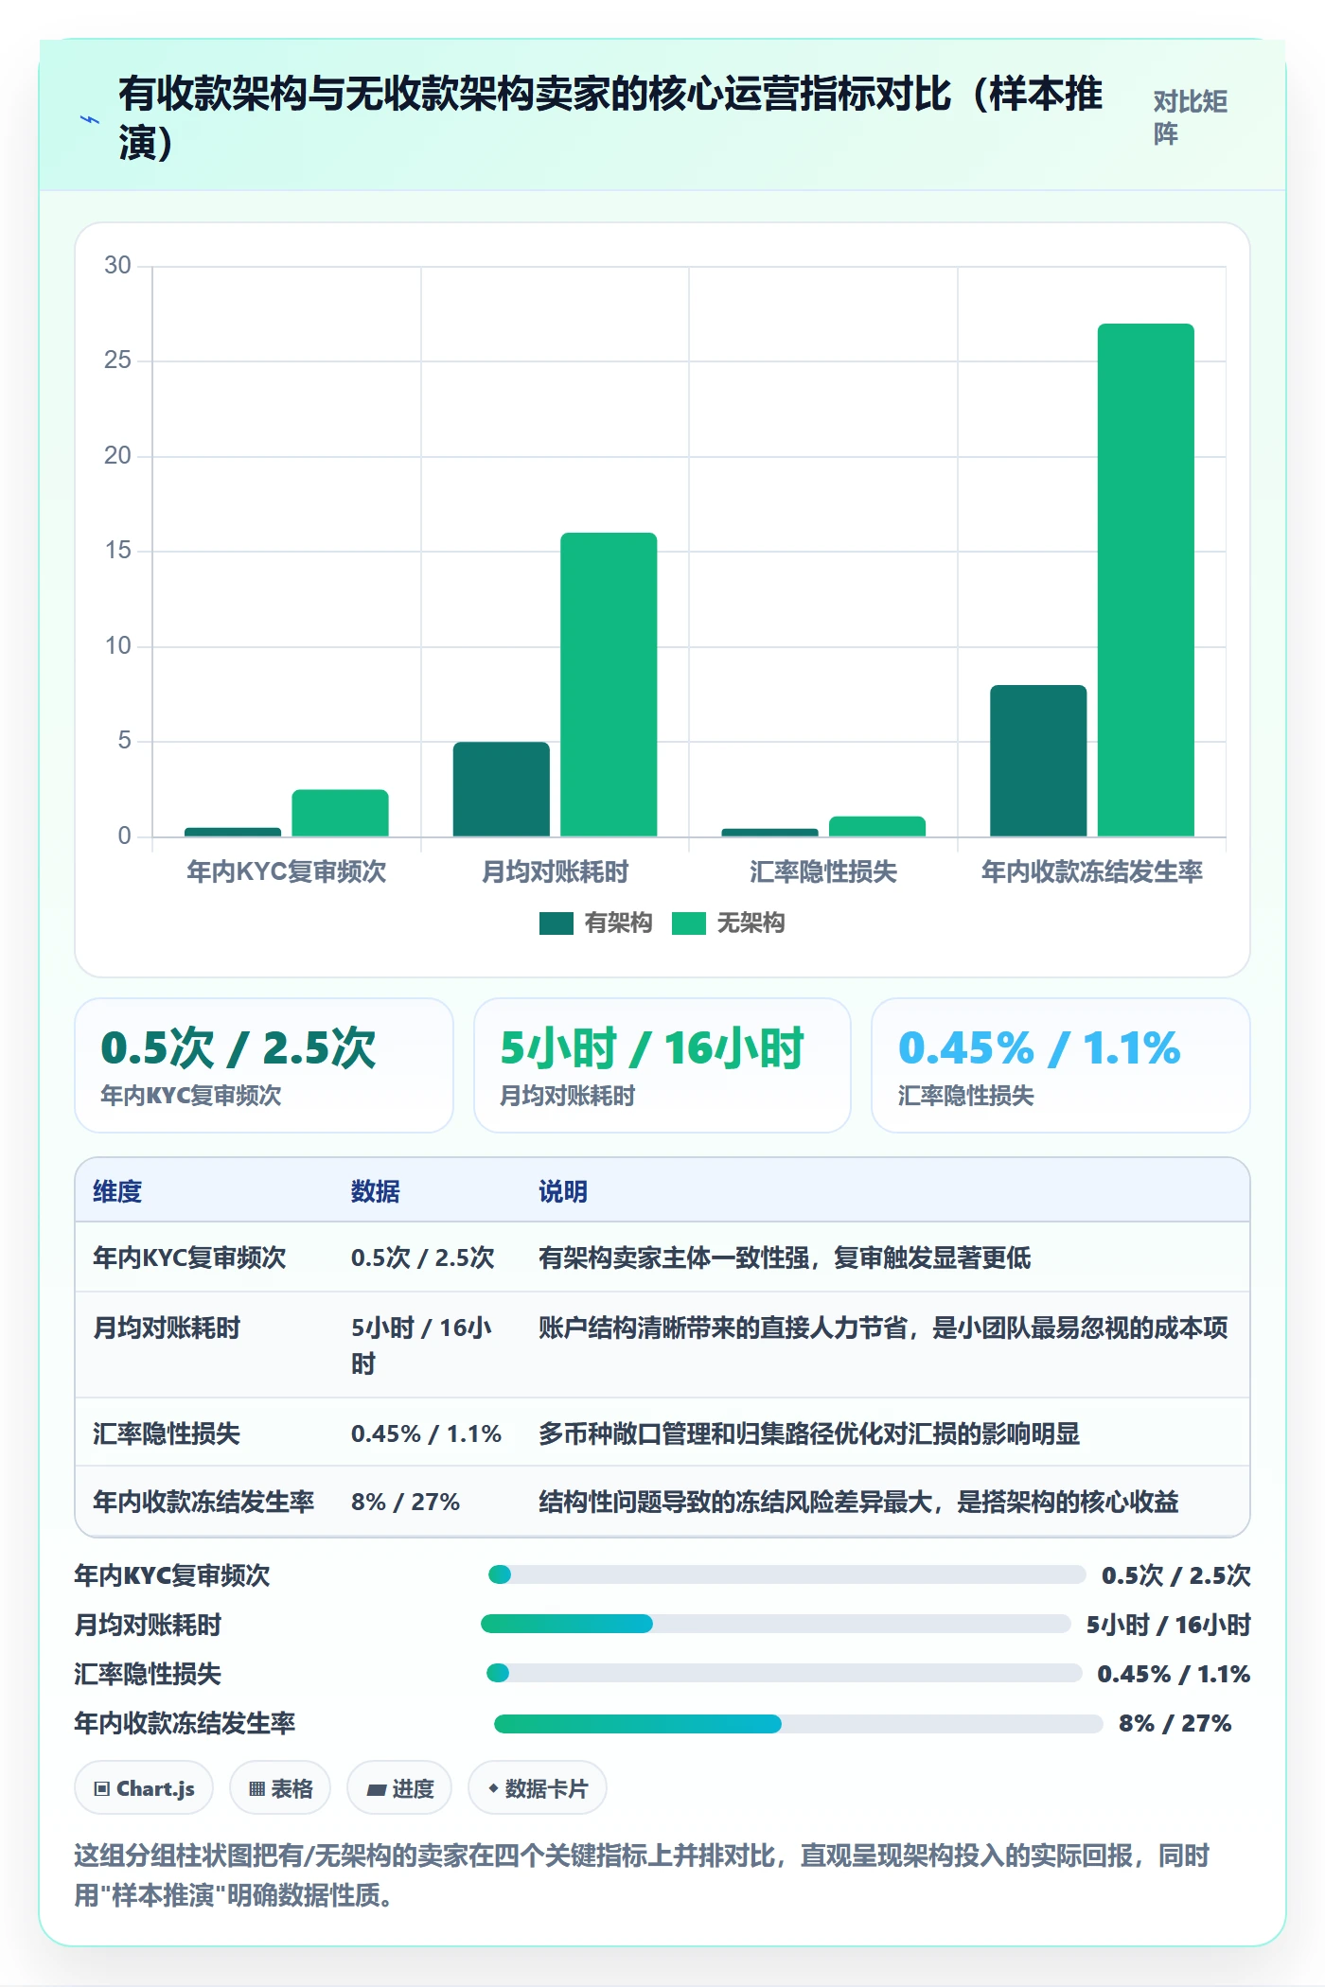Click the 汇率隐性损失 table row label
This screenshot has height=1987, width=1325.
point(167,1433)
